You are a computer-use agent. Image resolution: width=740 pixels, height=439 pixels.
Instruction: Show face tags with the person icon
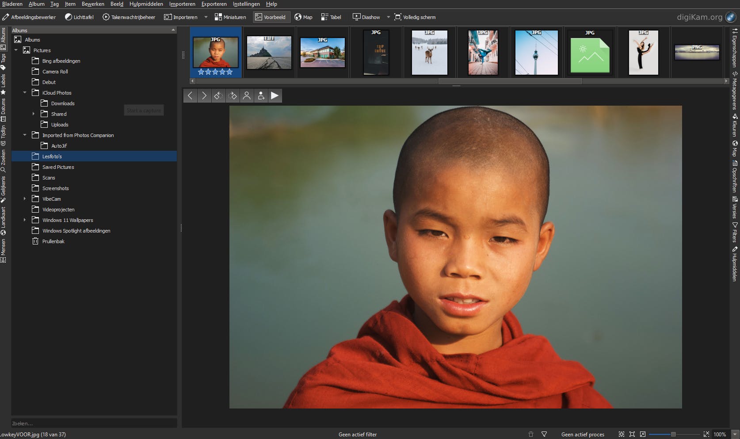point(247,95)
